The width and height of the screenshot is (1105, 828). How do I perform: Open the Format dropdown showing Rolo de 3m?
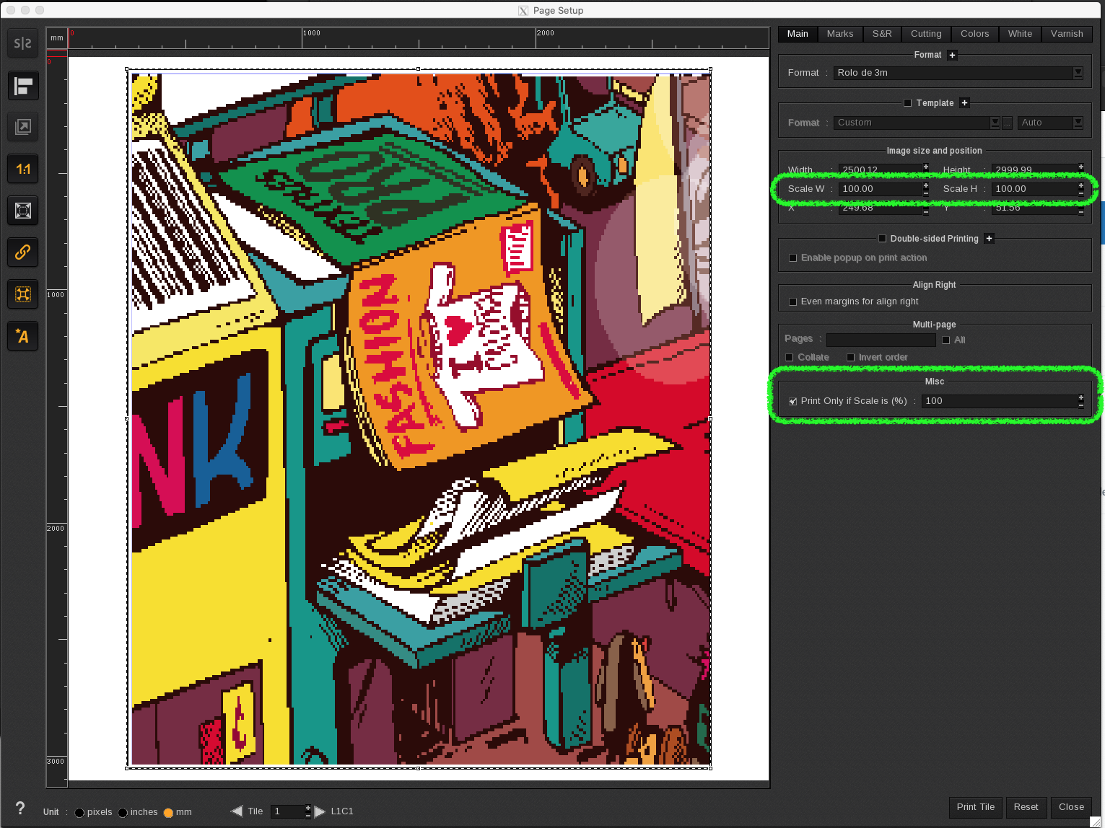point(1078,72)
